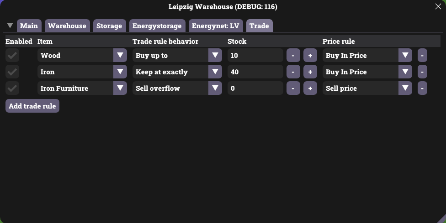Screen dimensions: 446x223
Task: Click the Add trade rule button
Action: [x=32, y=106]
